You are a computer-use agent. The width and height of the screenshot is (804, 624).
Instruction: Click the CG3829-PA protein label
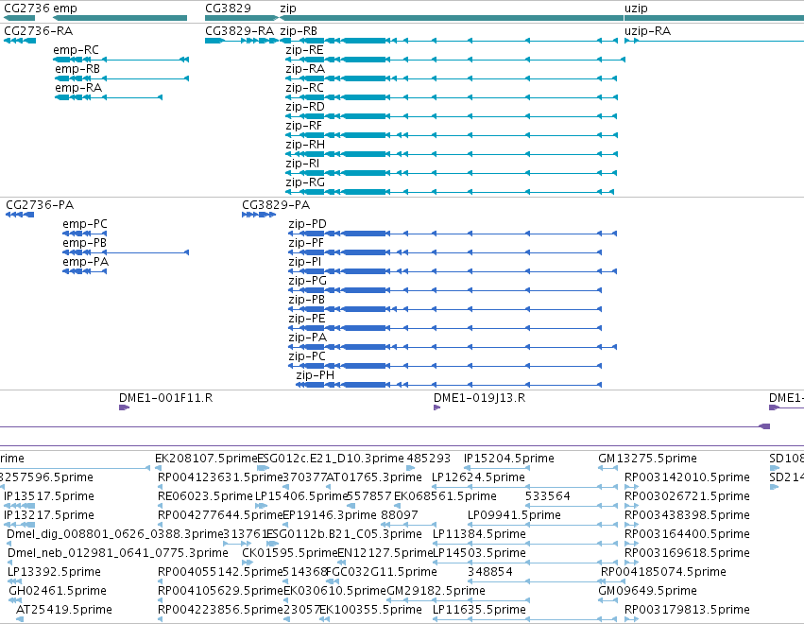click(x=276, y=205)
